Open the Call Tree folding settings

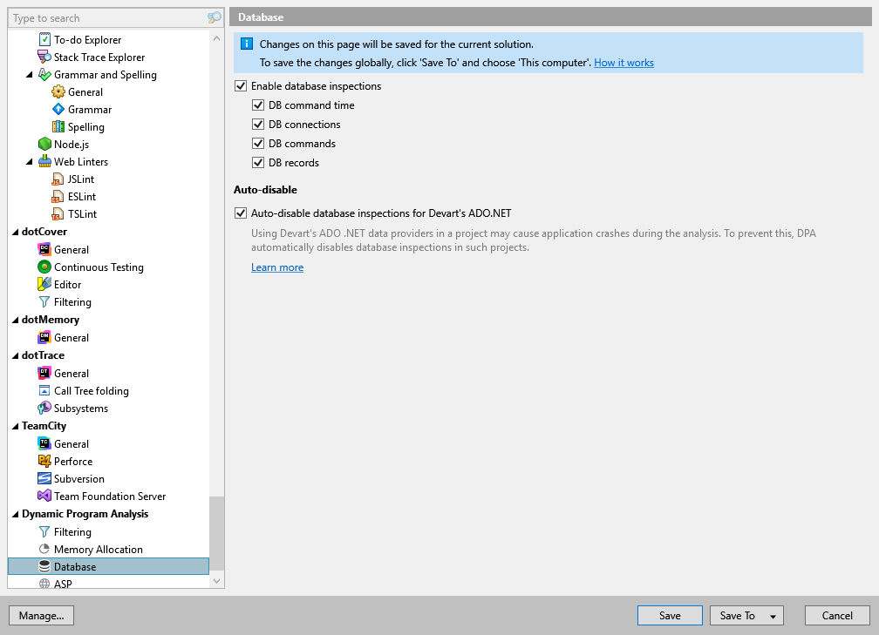[92, 390]
